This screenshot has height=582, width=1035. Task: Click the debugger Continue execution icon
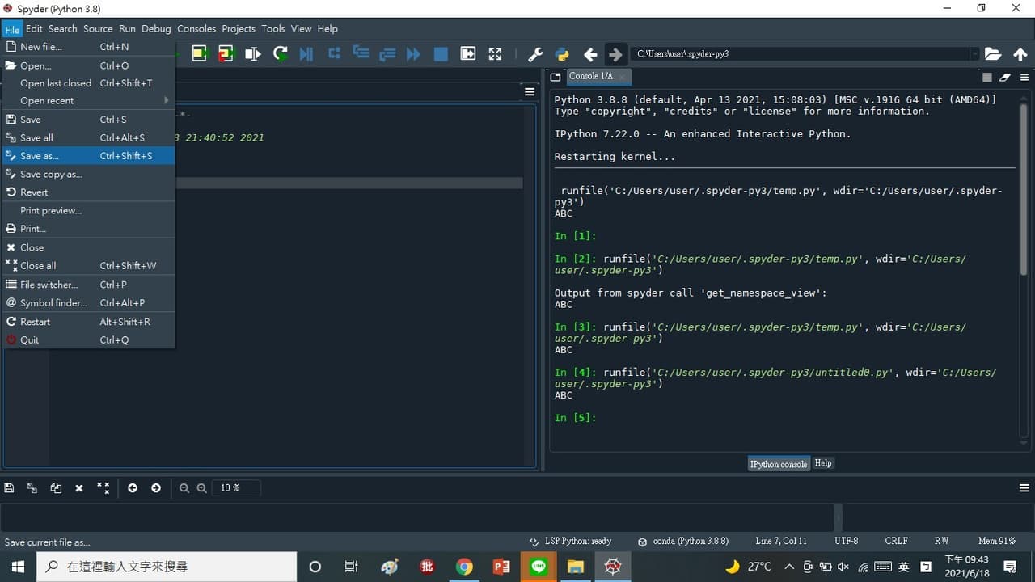(x=414, y=54)
